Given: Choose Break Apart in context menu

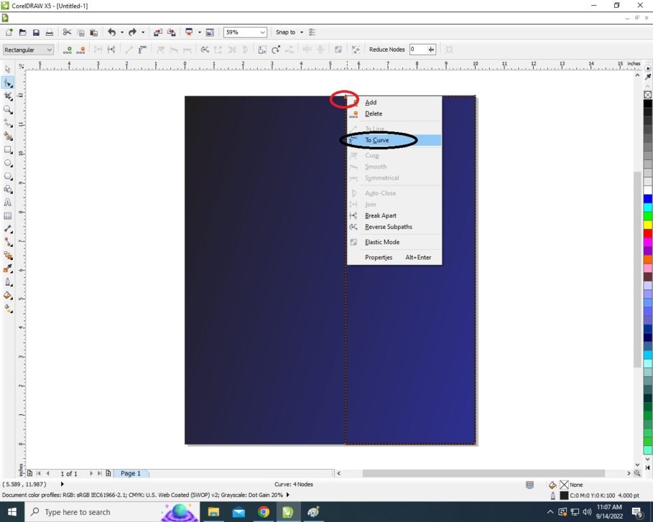Looking at the screenshot, I should click(x=394, y=215).
